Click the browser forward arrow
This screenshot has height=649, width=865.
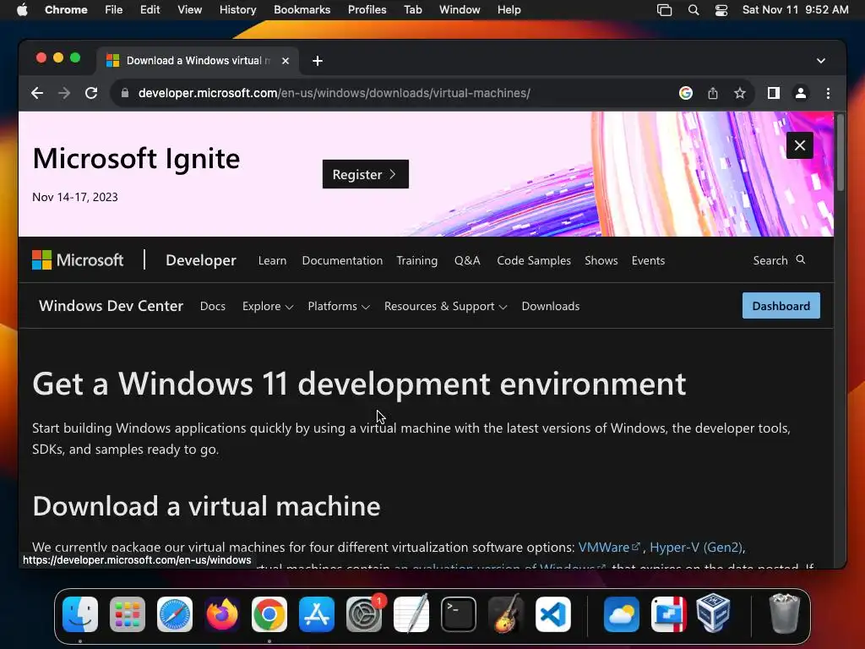pos(64,93)
